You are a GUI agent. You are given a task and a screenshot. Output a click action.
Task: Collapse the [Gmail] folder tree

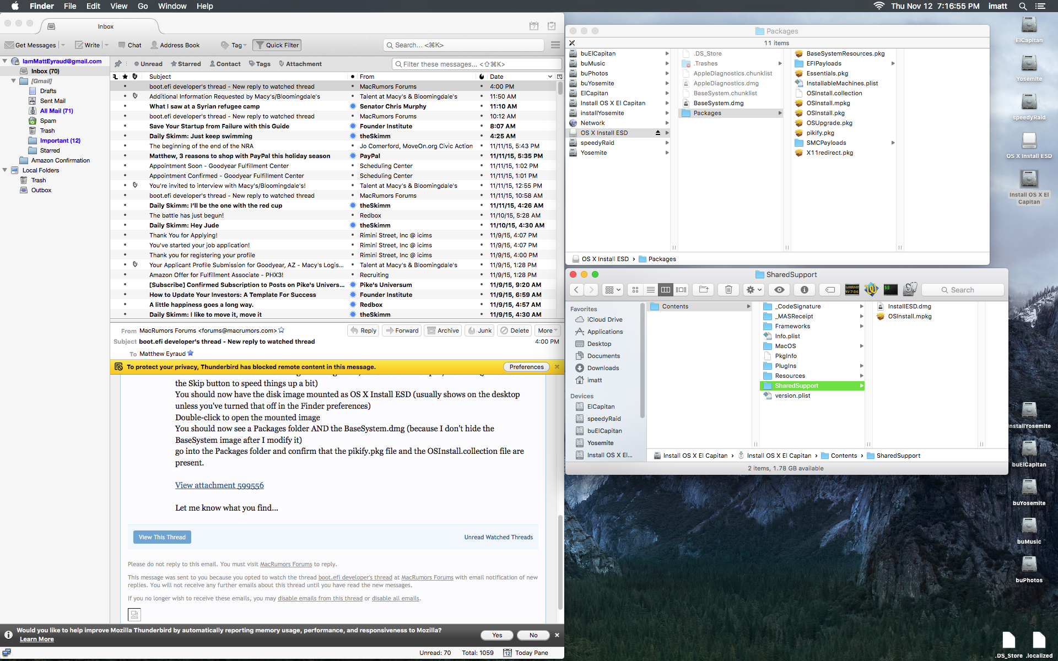click(14, 81)
